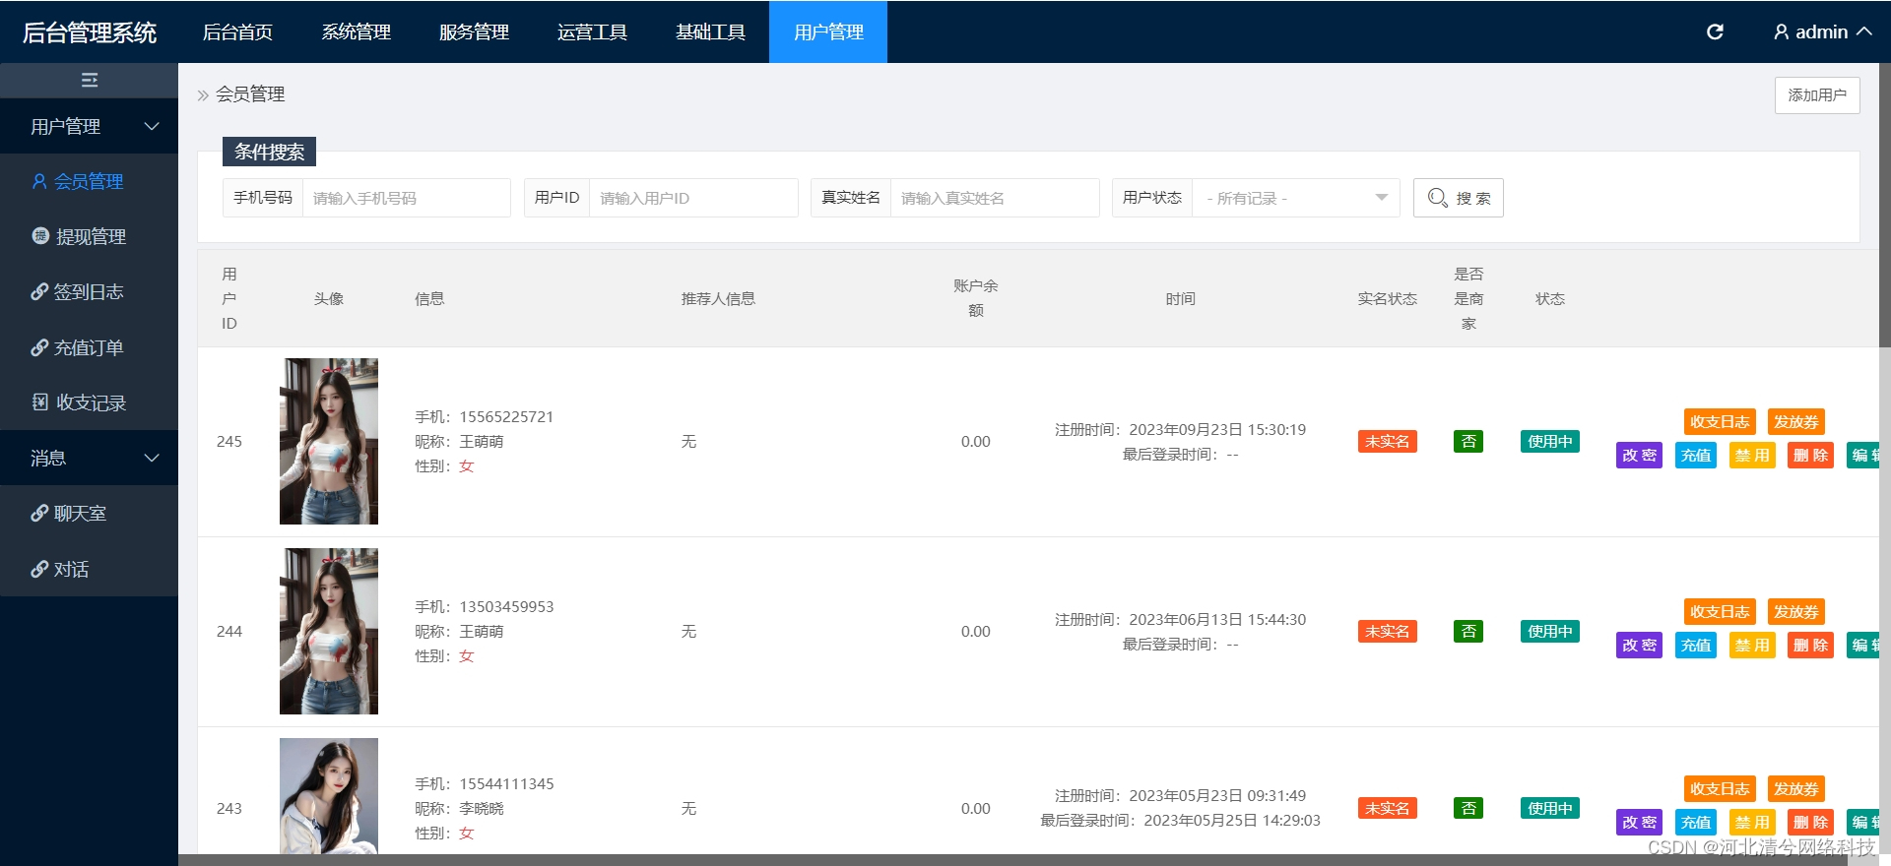Screen dimensions: 1891x866
Task: Open 聊天室 in the sidebar
Action: coord(90,513)
